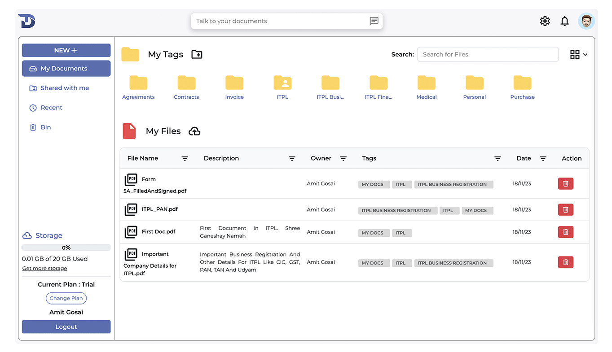Viewport: 612px width, 352px height.
Task: Open the Medical folder
Action: (x=427, y=87)
